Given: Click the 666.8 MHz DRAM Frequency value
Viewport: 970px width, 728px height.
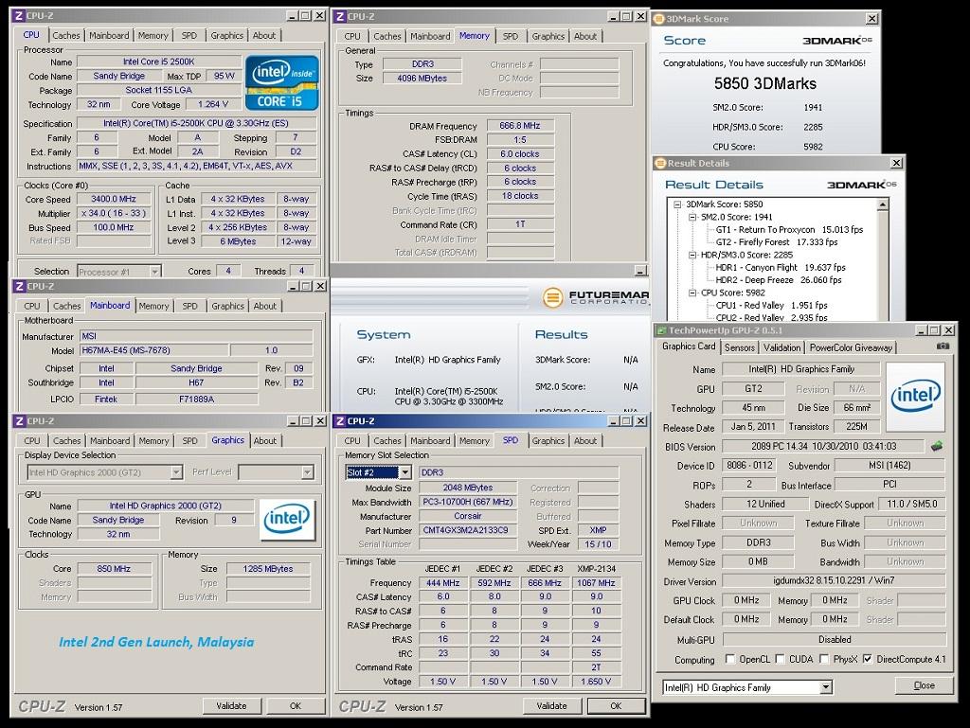Looking at the screenshot, I should [520, 126].
